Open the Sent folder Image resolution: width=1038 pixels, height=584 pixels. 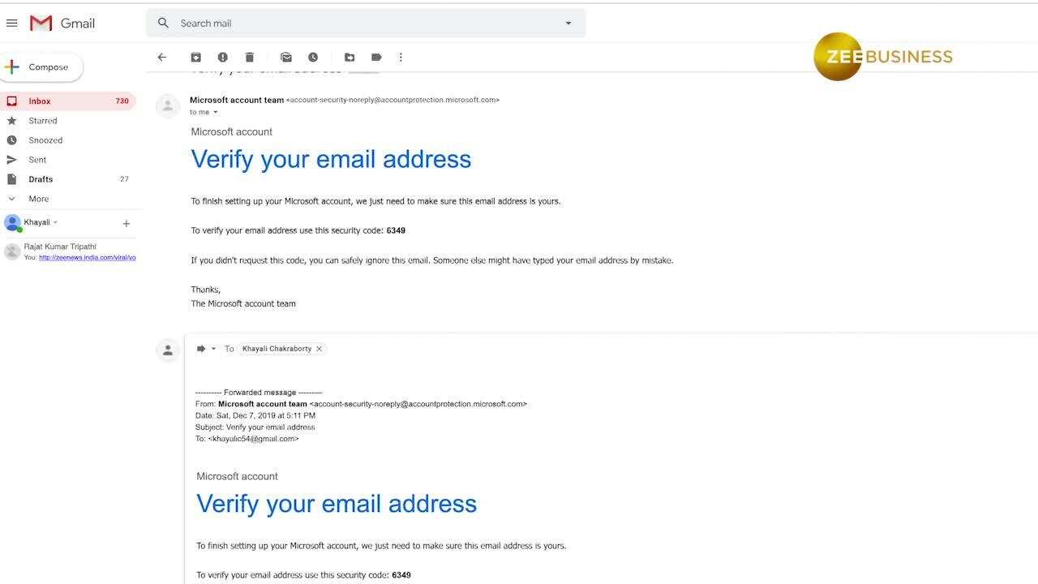point(38,159)
